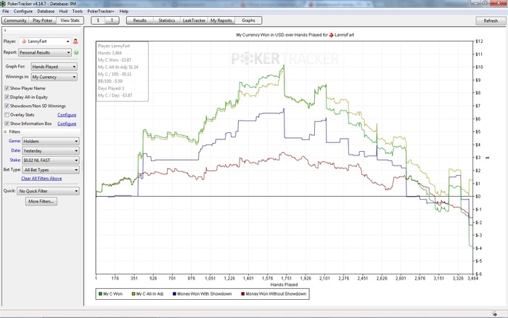Open the Winnings in dropdown My Currency
Screen dimensions: 508x318
pos(54,77)
